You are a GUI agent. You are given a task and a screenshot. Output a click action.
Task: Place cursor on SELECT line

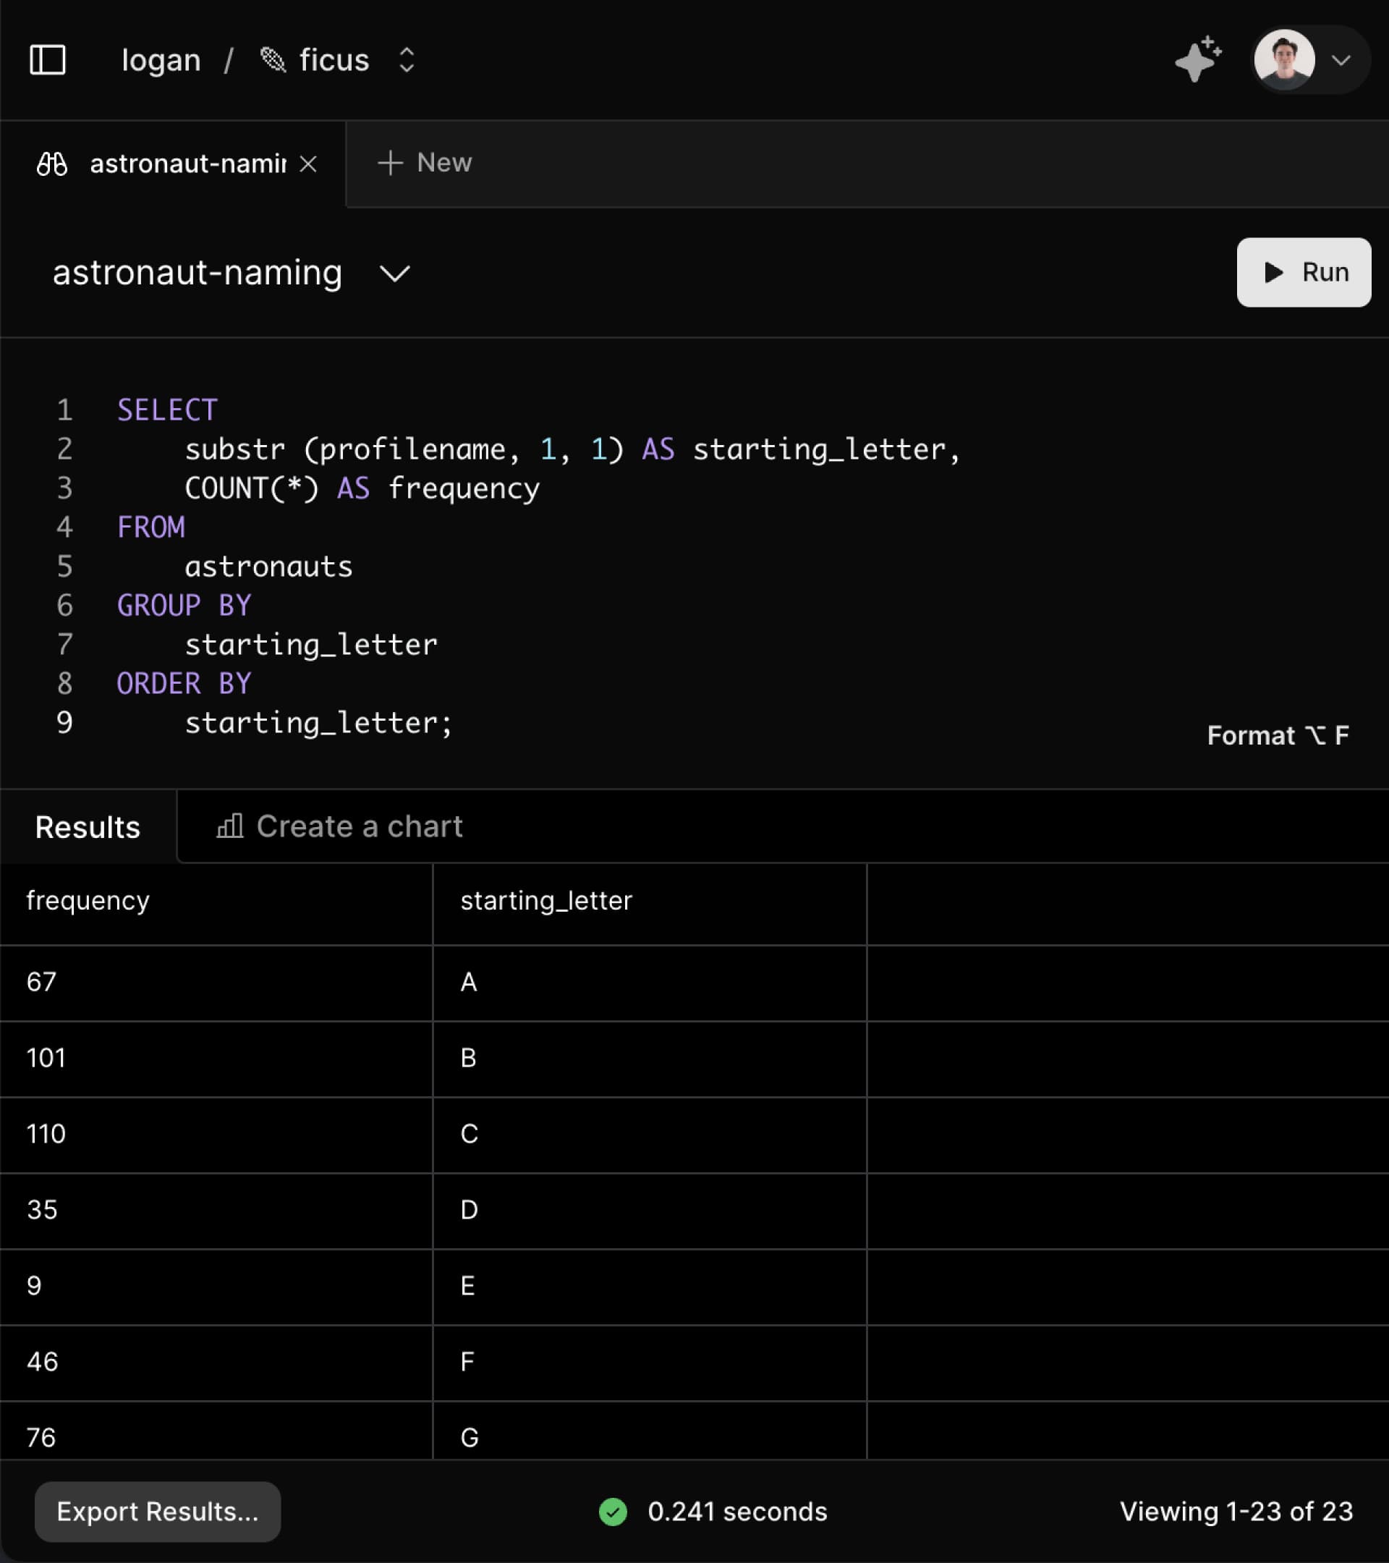(x=167, y=410)
